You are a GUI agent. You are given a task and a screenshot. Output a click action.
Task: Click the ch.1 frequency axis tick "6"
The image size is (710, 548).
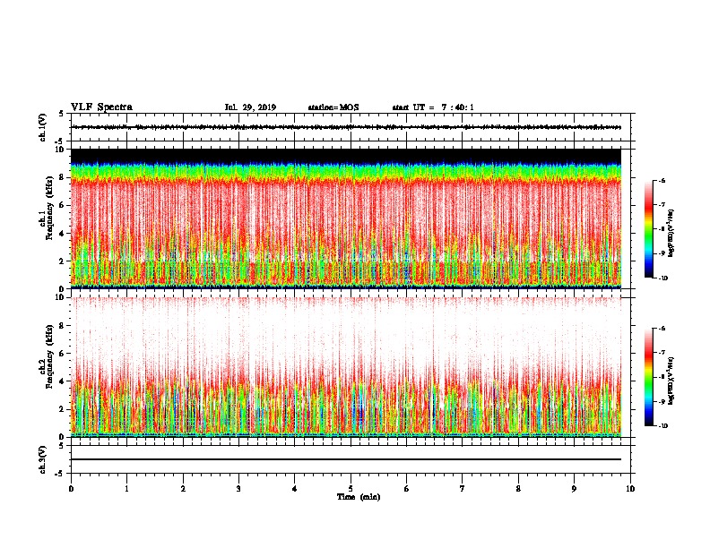click(62, 205)
